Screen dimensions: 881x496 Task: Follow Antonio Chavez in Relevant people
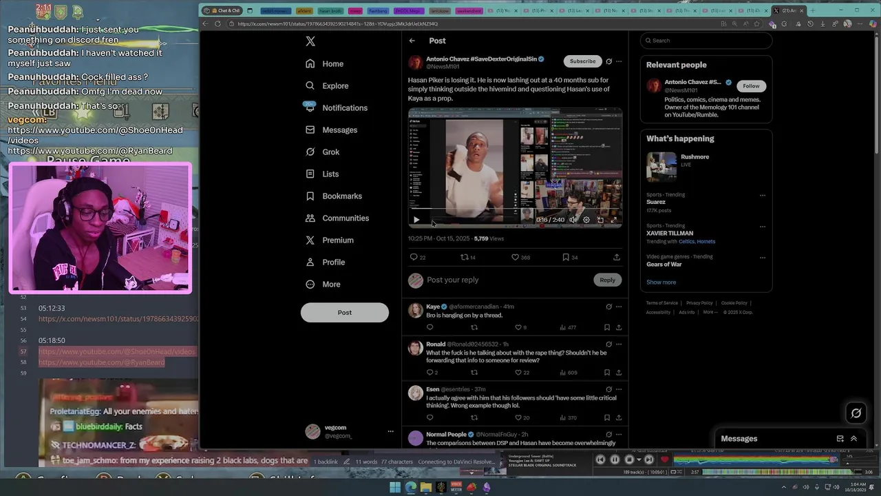pos(751,86)
